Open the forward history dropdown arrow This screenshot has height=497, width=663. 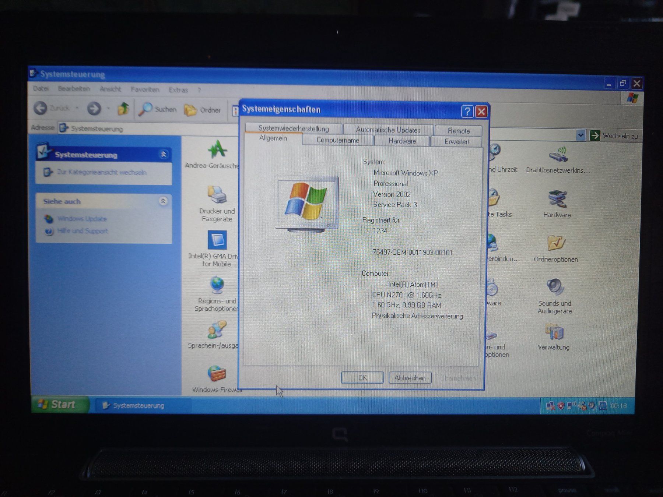tap(108, 108)
